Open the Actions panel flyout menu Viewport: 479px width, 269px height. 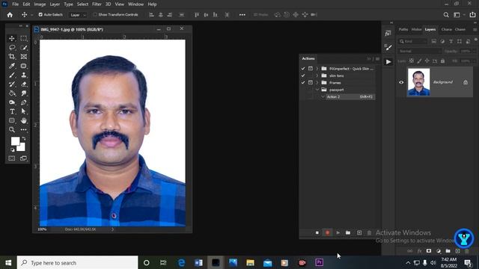tap(377, 58)
